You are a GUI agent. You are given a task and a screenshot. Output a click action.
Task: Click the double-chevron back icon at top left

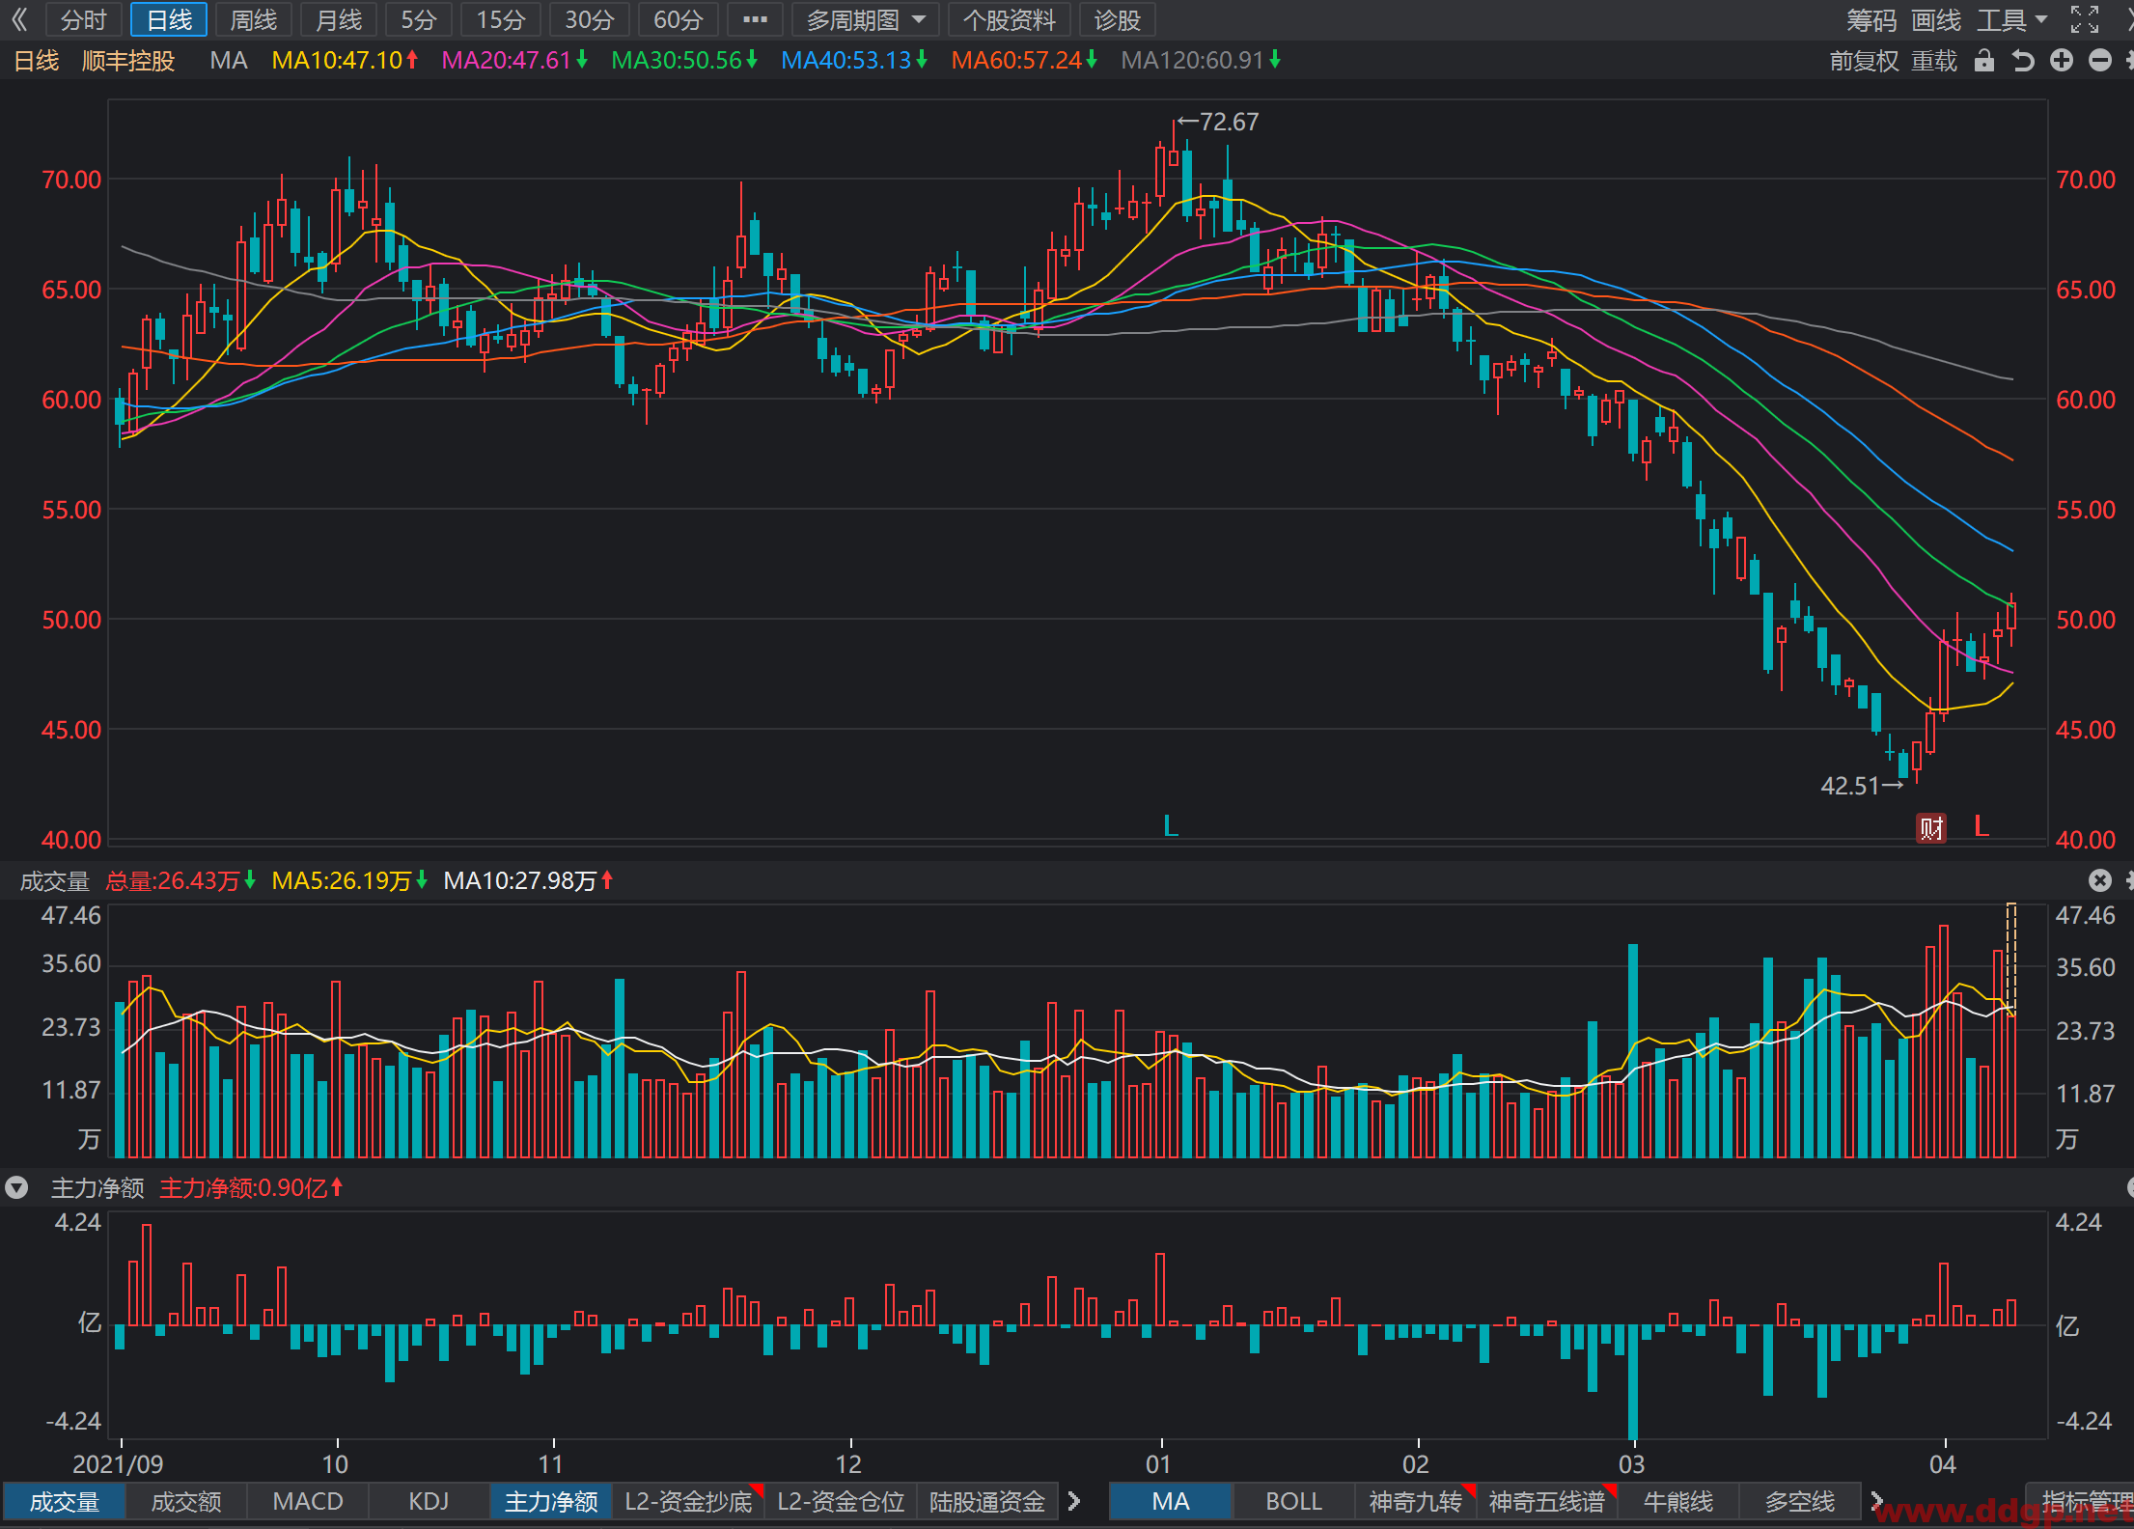click(19, 19)
